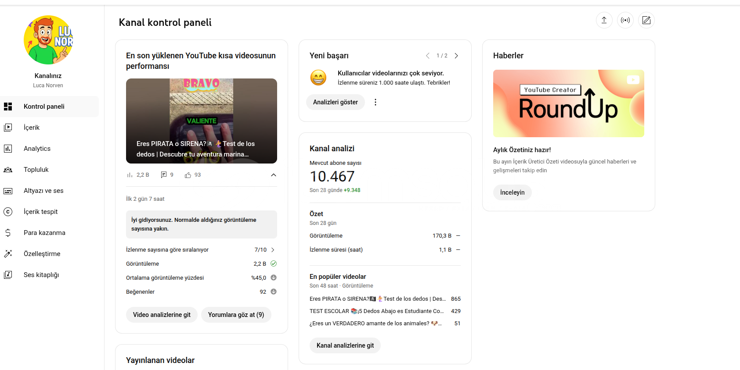The height and width of the screenshot is (370, 740).
Task: Expand the ranking by views row arrow
Action: click(x=273, y=250)
